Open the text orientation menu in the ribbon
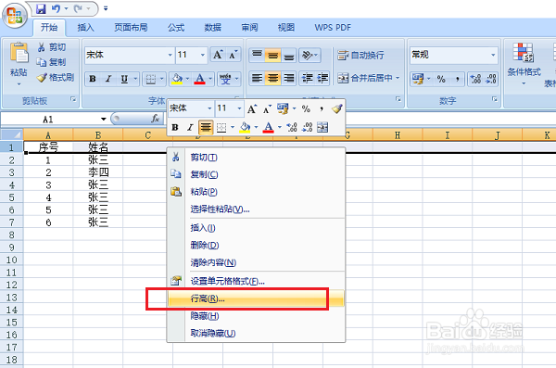 pos(310,56)
